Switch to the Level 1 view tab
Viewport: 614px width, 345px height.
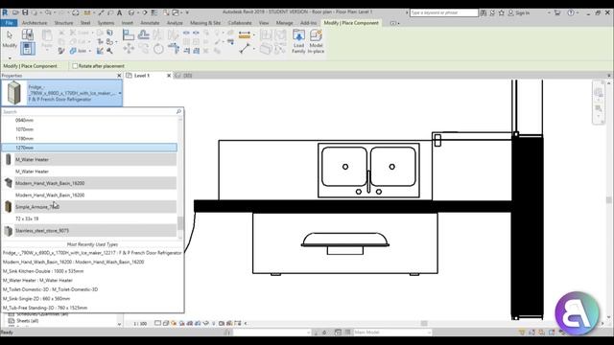pyautogui.click(x=142, y=76)
